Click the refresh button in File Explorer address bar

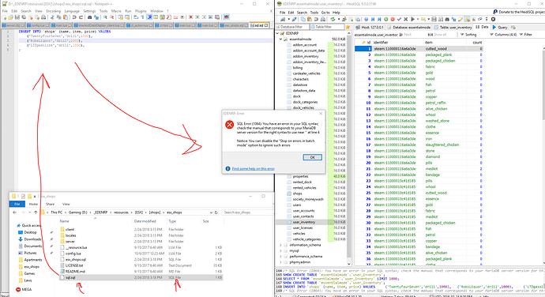[x=216, y=212]
